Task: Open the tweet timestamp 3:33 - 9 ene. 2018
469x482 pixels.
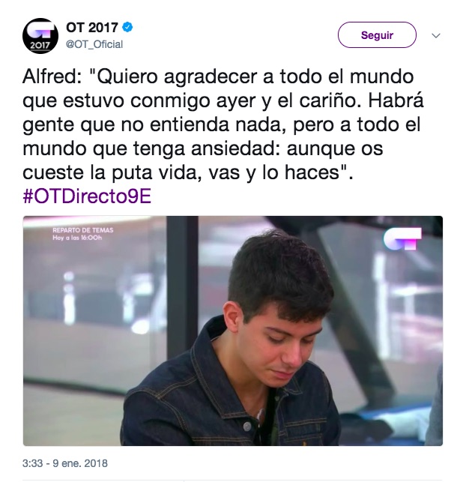Action: point(65,463)
